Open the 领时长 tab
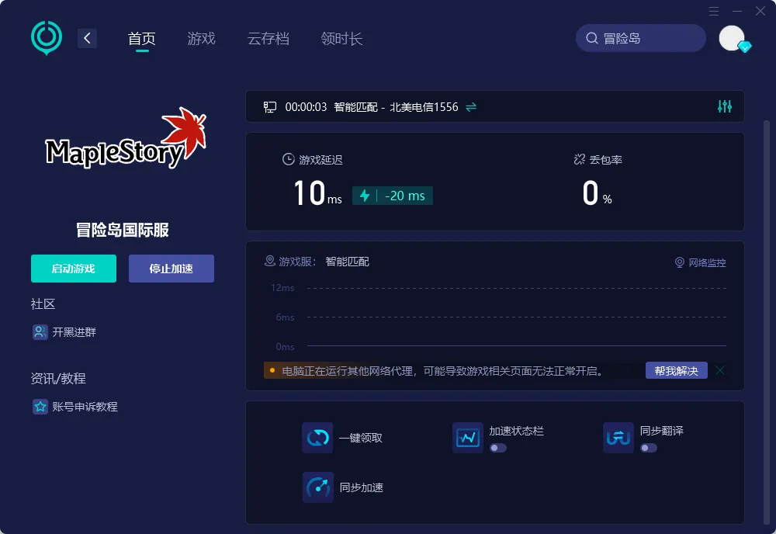This screenshot has width=776, height=534. (341, 39)
